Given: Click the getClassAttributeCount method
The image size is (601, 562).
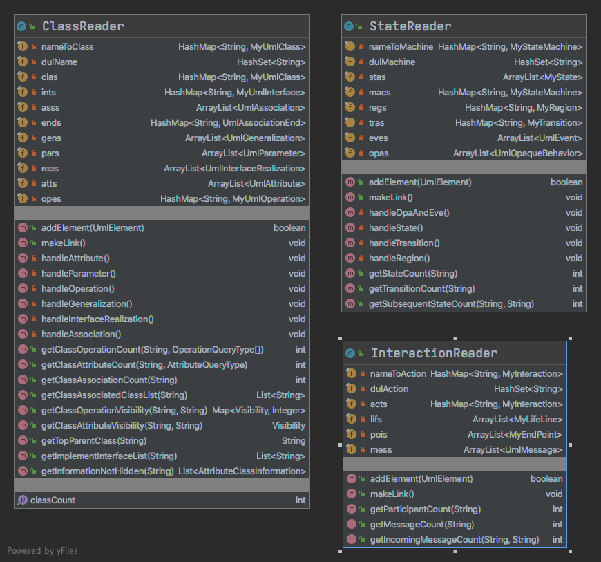Looking at the screenshot, I should point(144,365).
